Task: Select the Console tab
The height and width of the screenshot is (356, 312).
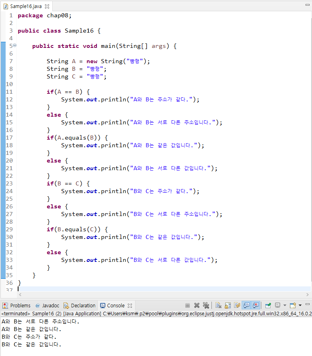Action: coord(116,306)
